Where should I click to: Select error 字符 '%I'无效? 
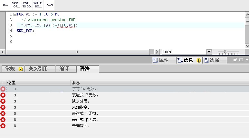[x=124, y=89]
